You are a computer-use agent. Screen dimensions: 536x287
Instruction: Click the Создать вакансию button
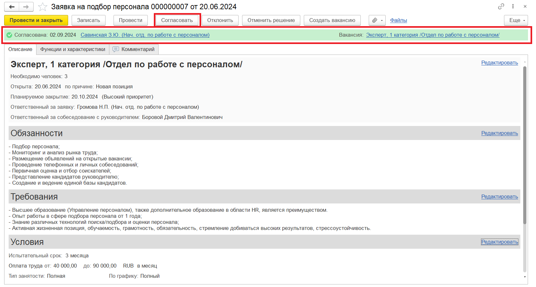(x=332, y=20)
